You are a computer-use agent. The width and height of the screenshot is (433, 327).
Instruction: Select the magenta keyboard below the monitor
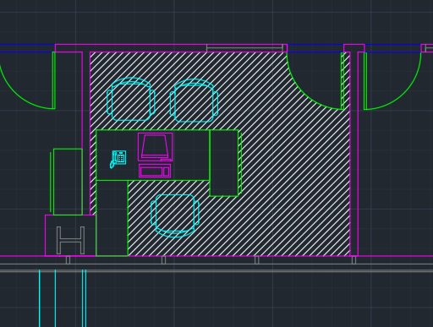(155, 171)
